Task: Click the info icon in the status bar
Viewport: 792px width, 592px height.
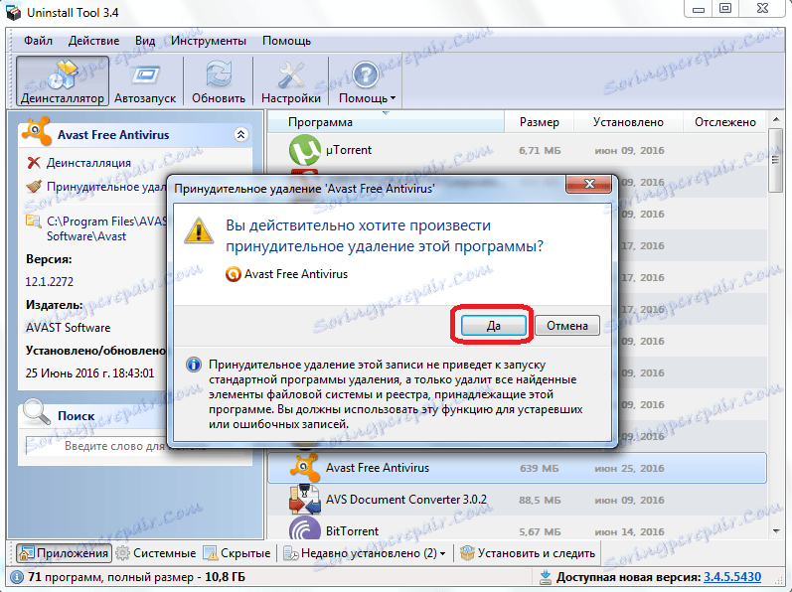Action: [x=17, y=577]
